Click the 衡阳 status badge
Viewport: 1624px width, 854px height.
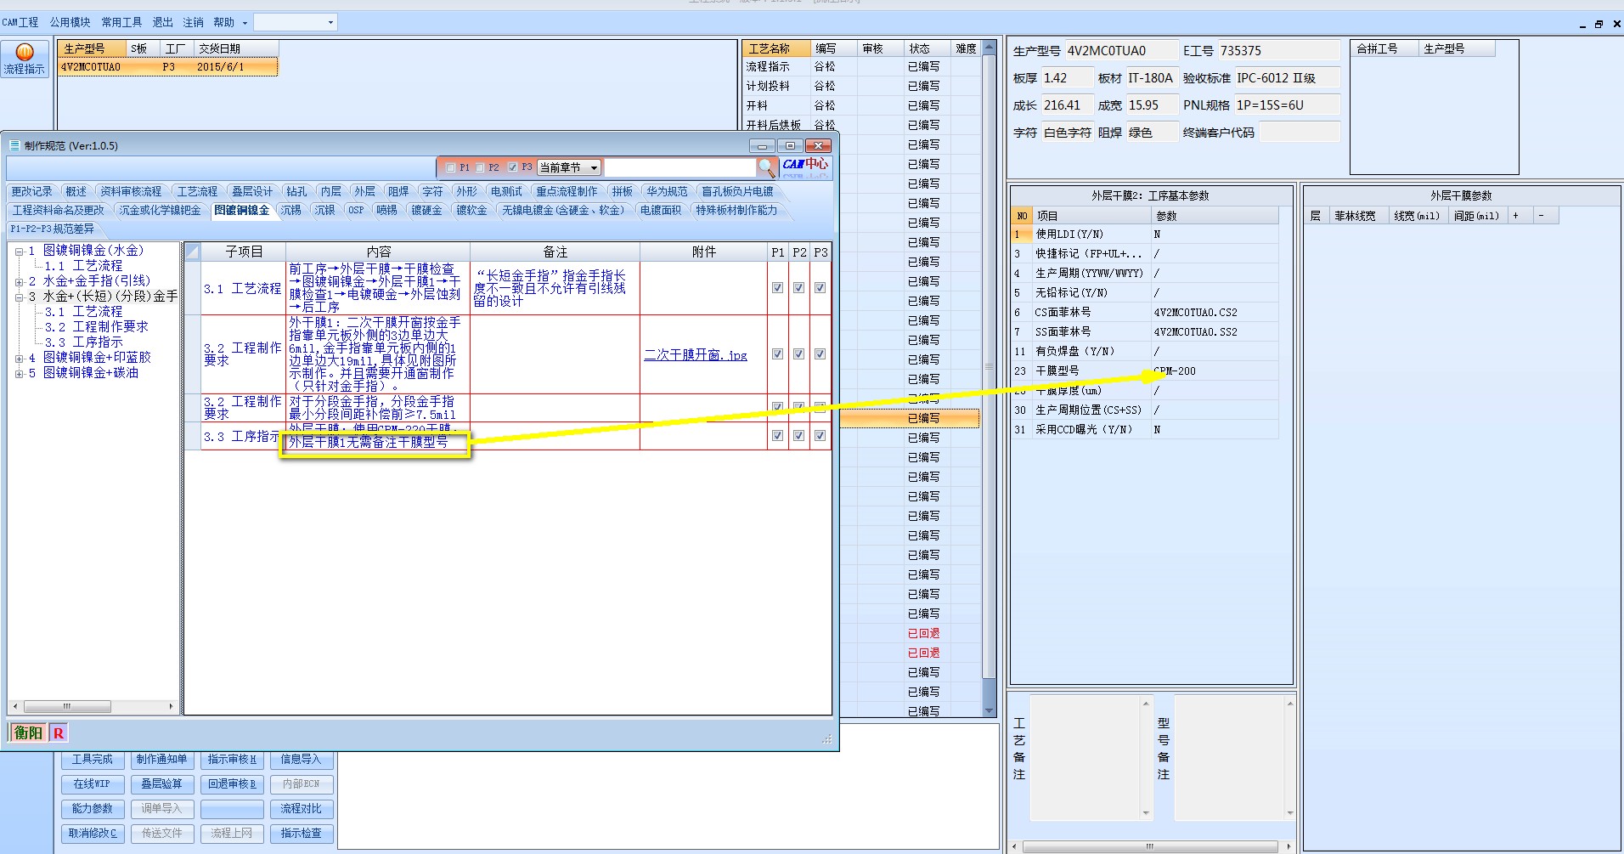click(x=28, y=732)
